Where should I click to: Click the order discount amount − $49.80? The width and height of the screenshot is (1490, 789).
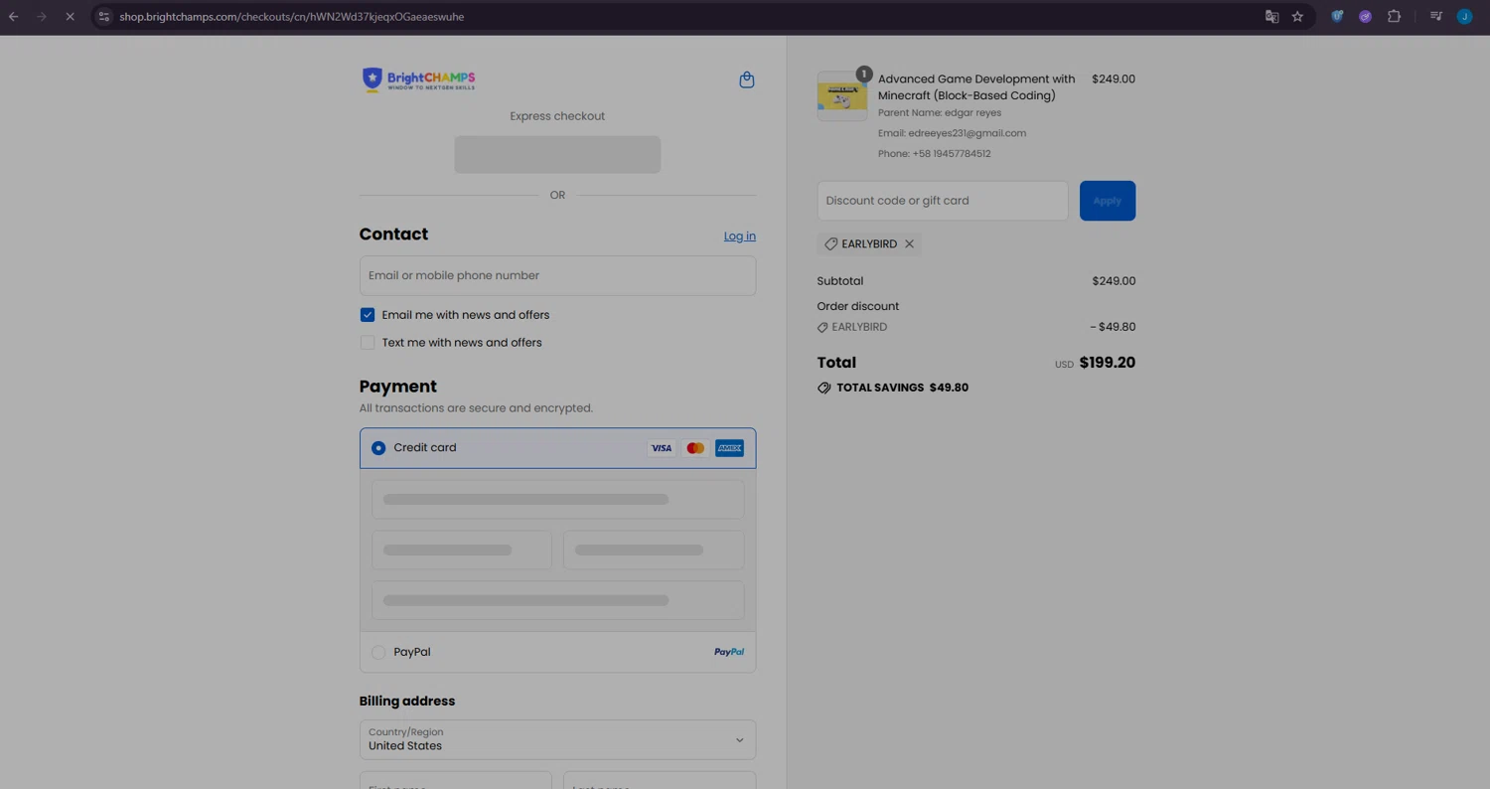point(1113,327)
